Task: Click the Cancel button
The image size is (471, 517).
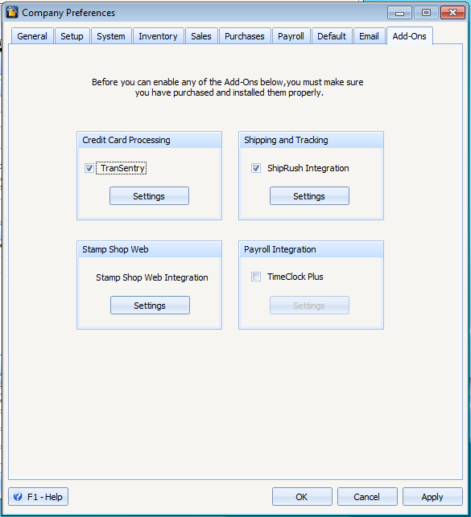Action: (x=367, y=497)
